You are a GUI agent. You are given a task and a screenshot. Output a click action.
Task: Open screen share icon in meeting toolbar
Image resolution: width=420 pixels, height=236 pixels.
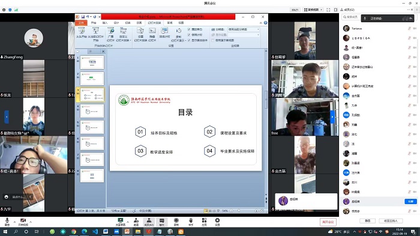(x=120, y=222)
